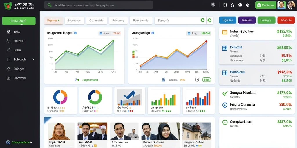Click the blue square icon next to 'heugnatan Iraigui' title
Screen dimensions: 297x148
[75, 33]
